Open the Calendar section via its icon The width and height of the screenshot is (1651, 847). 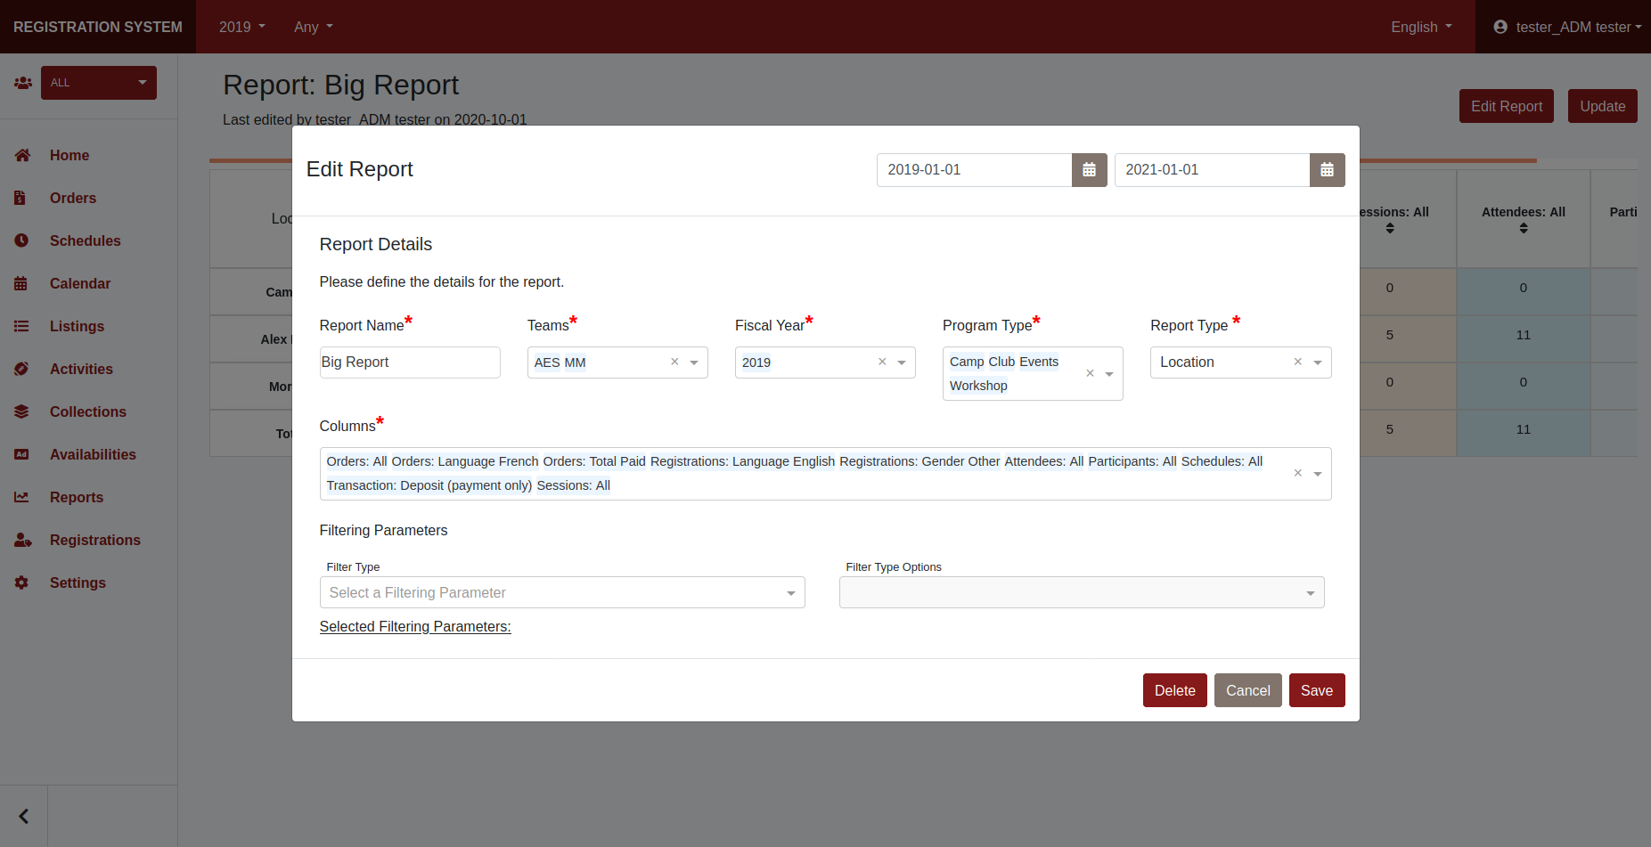(x=22, y=283)
